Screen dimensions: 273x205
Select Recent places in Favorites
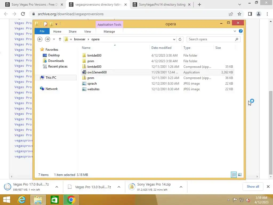click(x=55, y=66)
